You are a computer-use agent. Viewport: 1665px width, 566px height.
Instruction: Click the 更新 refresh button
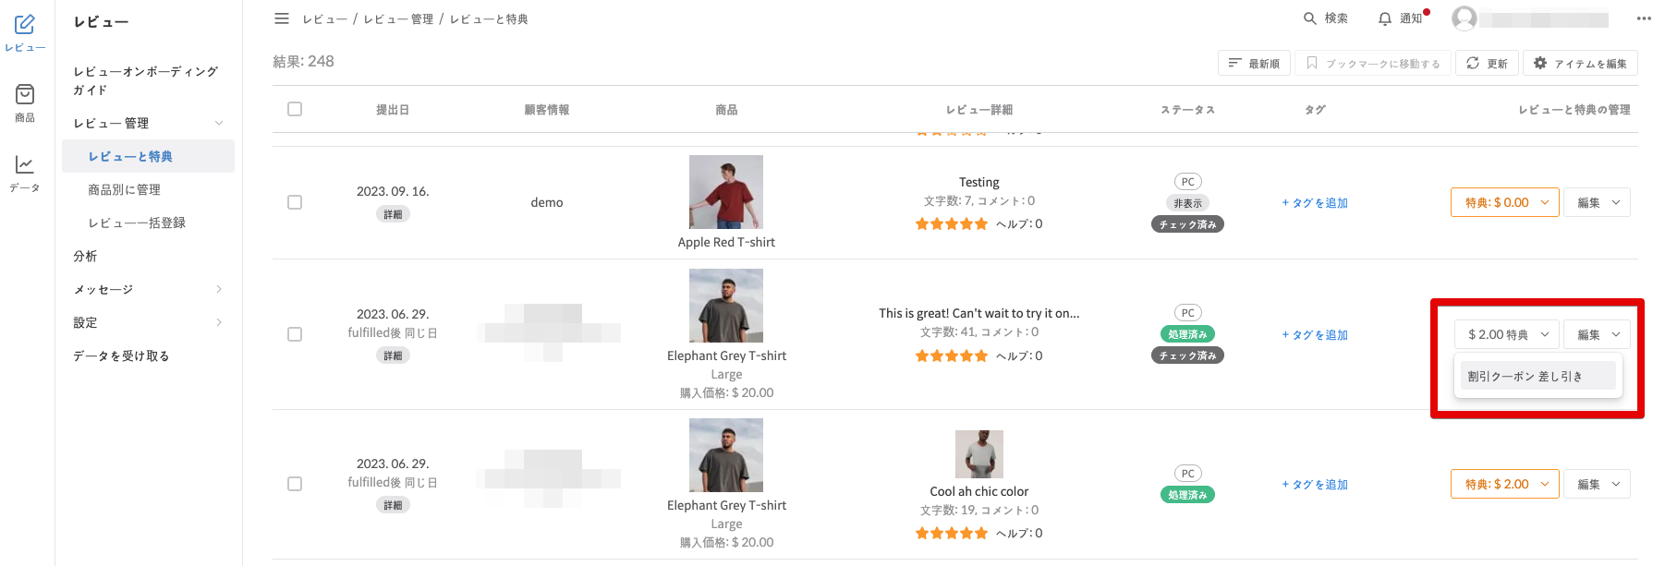click(x=1487, y=64)
